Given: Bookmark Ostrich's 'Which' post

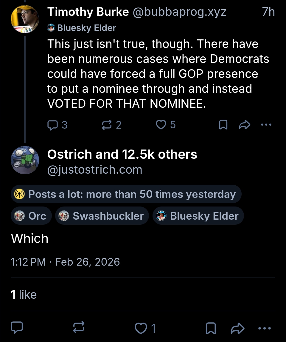Looking at the screenshot, I should coord(211,329).
